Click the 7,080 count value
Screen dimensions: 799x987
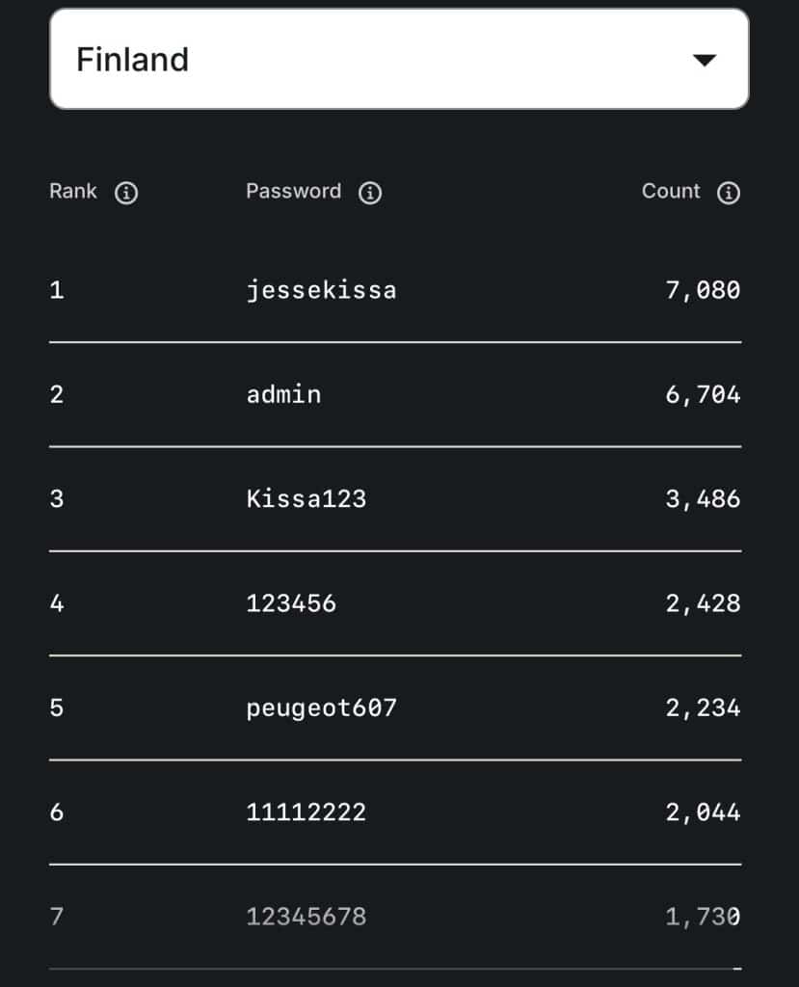703,290
